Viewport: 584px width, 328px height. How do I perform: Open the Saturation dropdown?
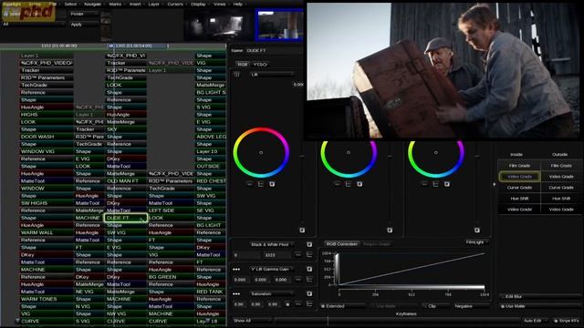pos(272,293)
